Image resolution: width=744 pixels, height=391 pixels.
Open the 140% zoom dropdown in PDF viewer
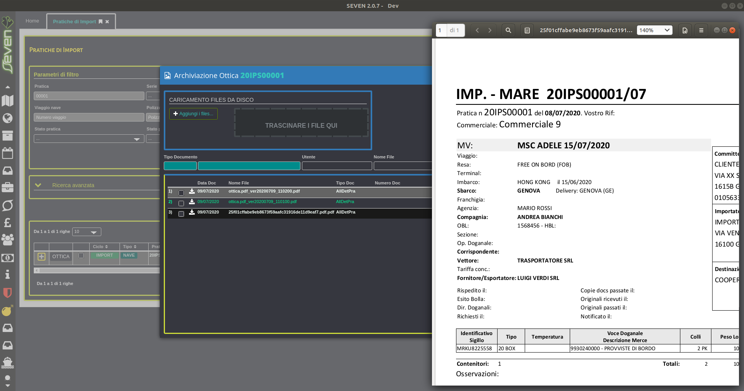pyautogui.click(x=655, y=30)
